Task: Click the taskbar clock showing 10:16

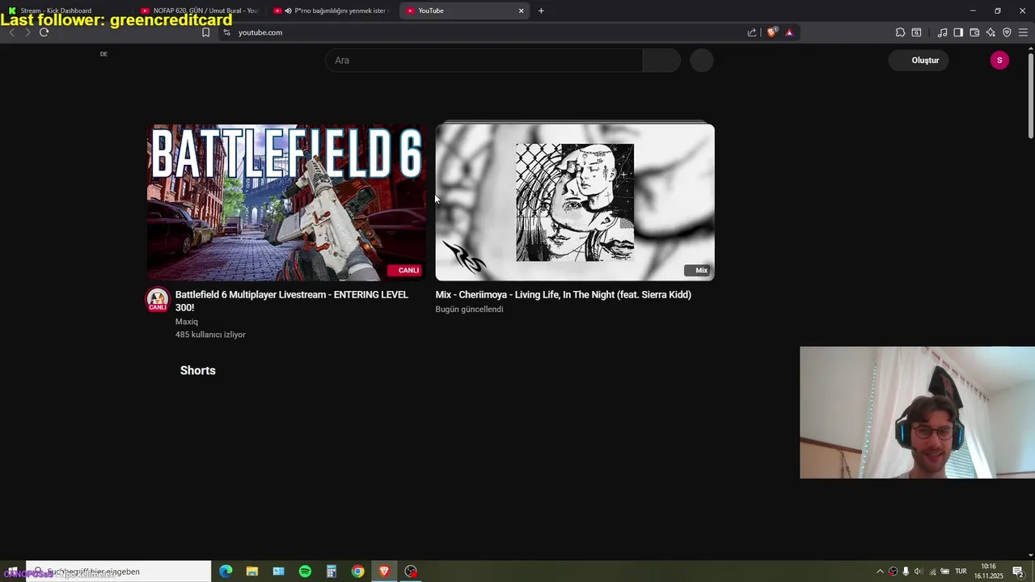Action: click(988, 571)
